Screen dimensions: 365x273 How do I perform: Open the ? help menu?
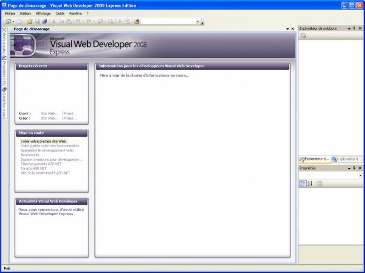pyautogui.click(x=88, y=14)
